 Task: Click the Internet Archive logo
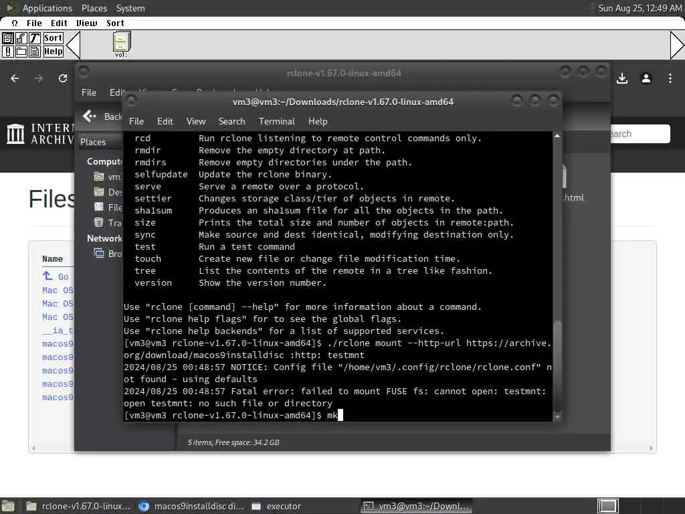pos(40,134)
